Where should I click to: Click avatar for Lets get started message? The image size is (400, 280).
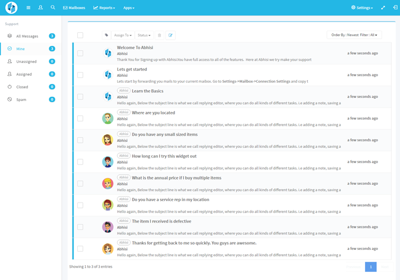[108, 75]
